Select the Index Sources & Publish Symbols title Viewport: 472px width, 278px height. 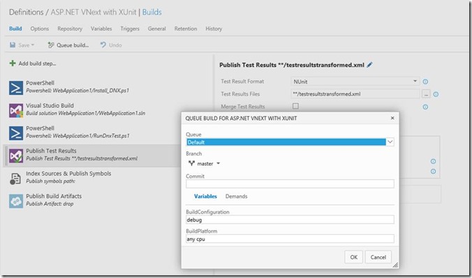coord(68,173)
